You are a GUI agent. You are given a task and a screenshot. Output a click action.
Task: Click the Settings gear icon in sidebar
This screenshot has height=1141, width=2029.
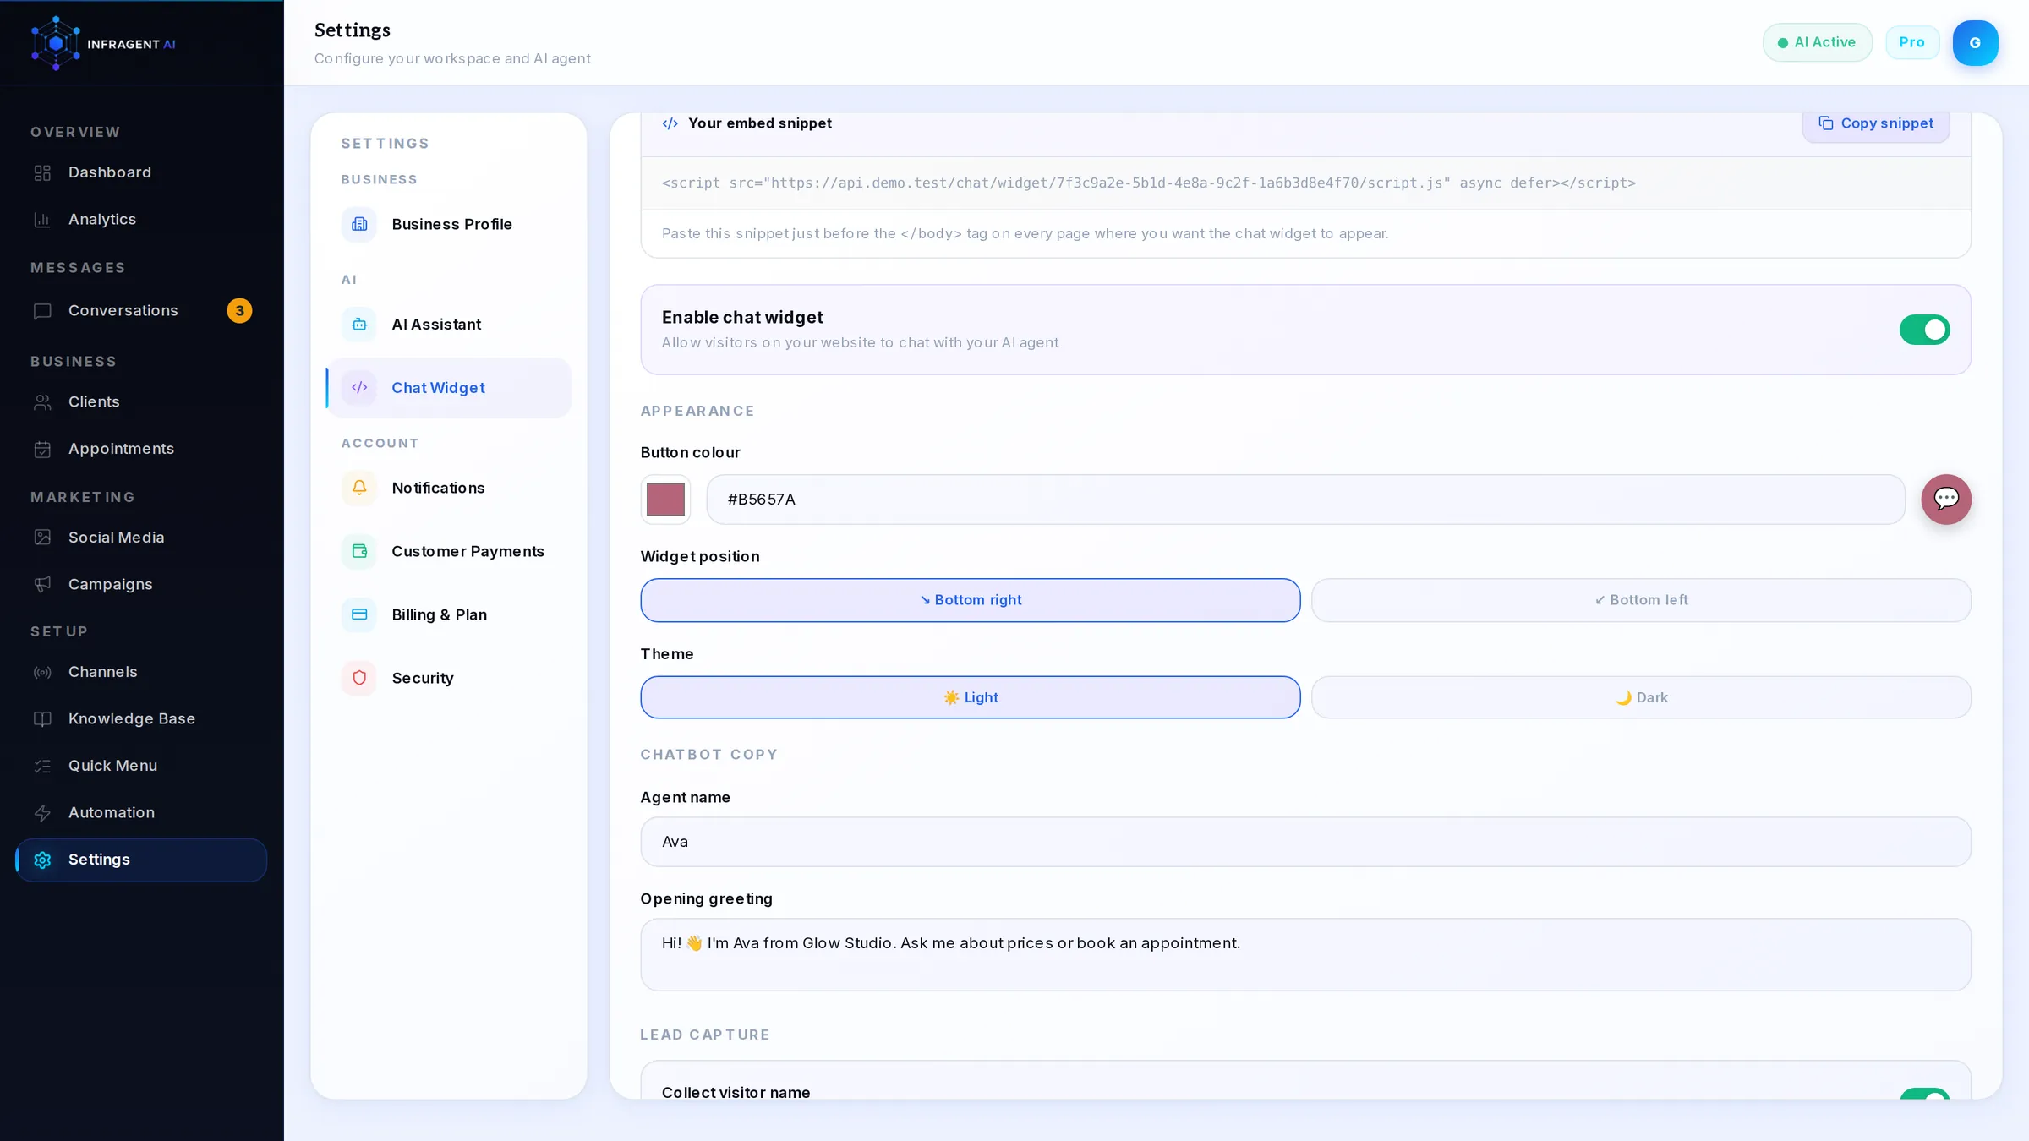coord(42,860)
